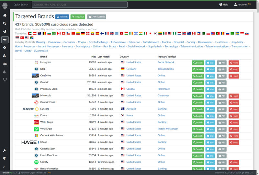
Task: Open Australia country link in Suncorp row
Action: click(x=131, y=109)
